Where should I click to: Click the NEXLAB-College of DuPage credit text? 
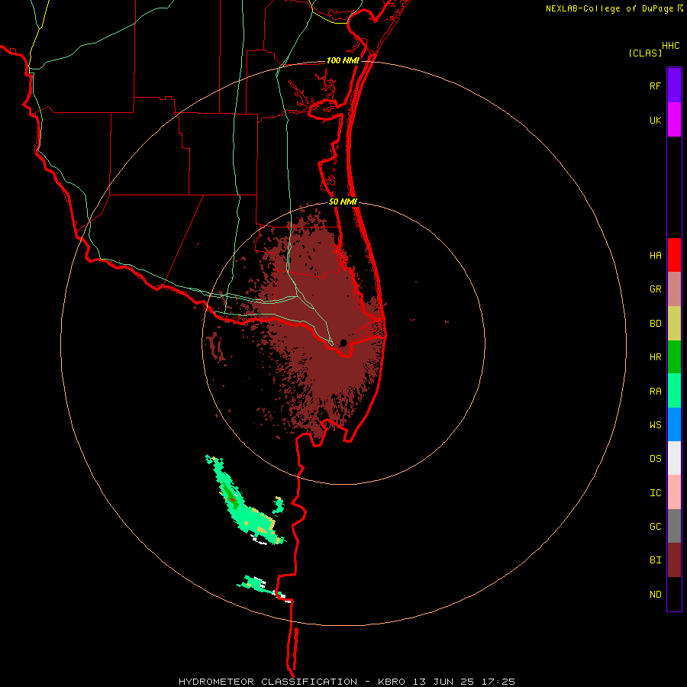click(x=609, y=8)
